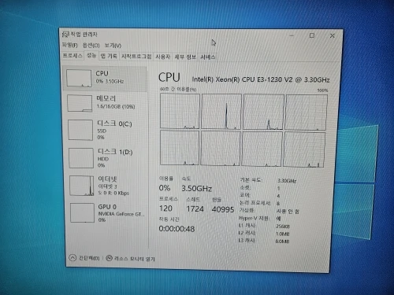The image size is (394, 295).
Task: Click the second CPU graph with tall spike
Action: click(221, 112)
